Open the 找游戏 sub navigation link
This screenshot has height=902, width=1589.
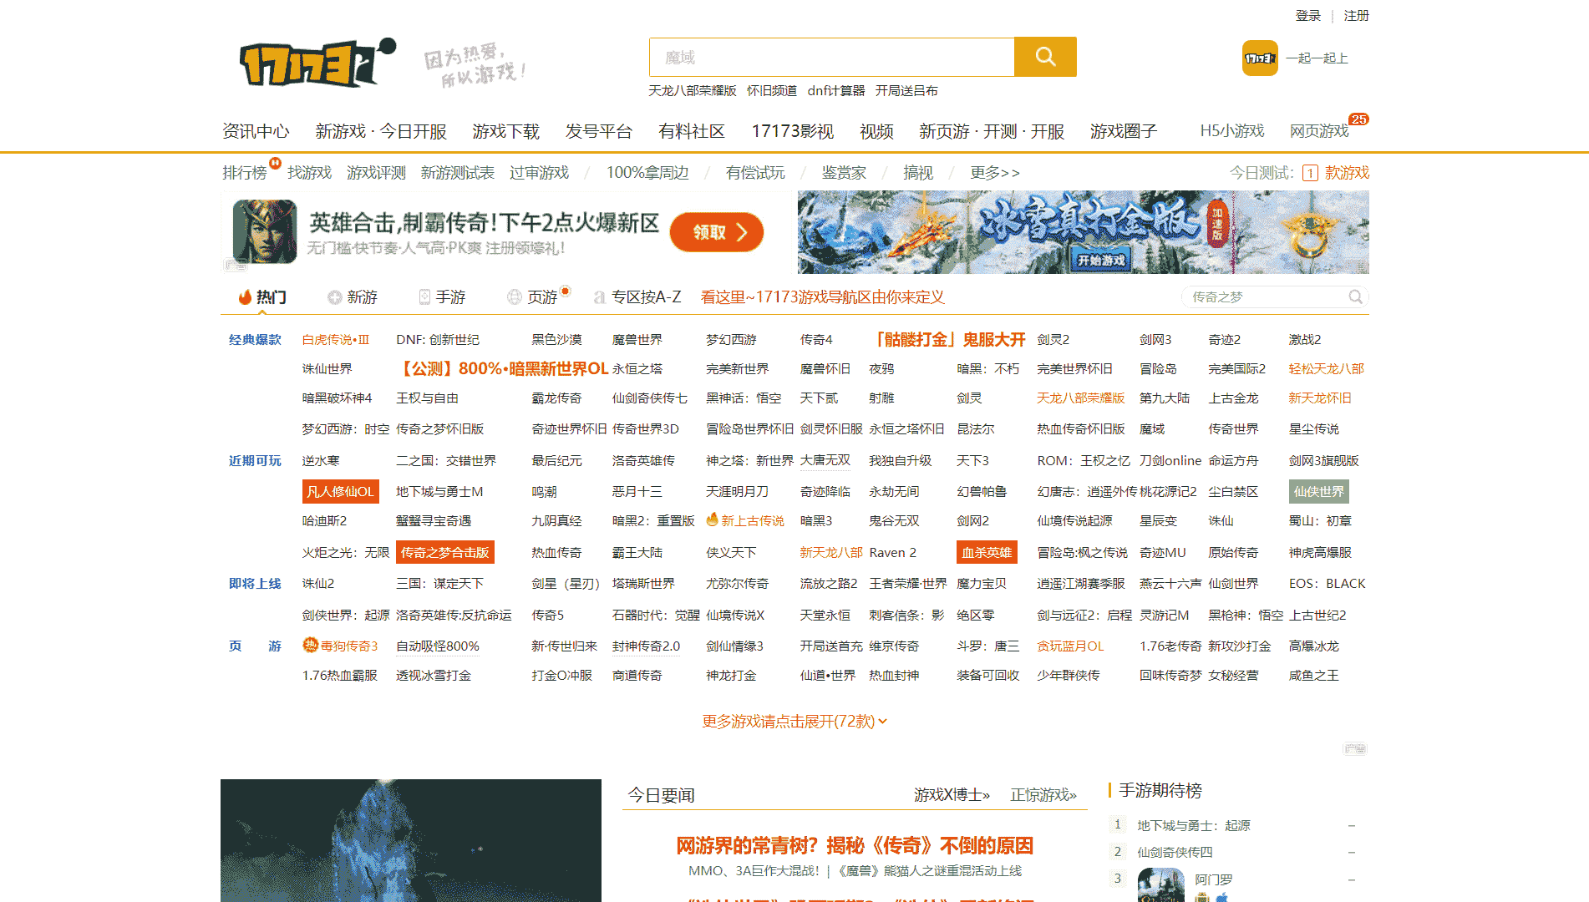click(x=309, y=173)
